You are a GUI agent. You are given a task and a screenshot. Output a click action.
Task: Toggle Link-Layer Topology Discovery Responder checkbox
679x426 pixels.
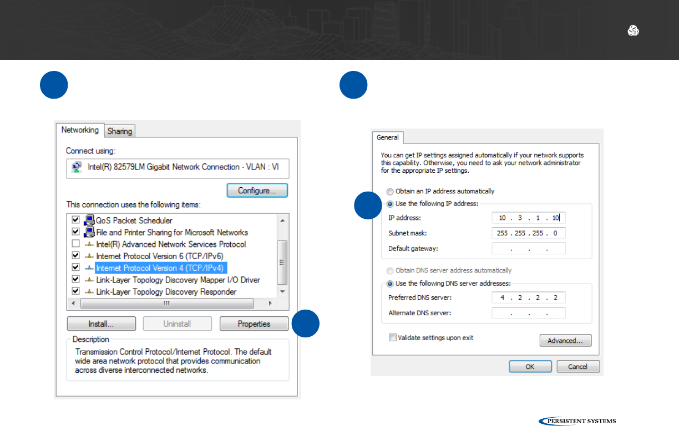76,291
